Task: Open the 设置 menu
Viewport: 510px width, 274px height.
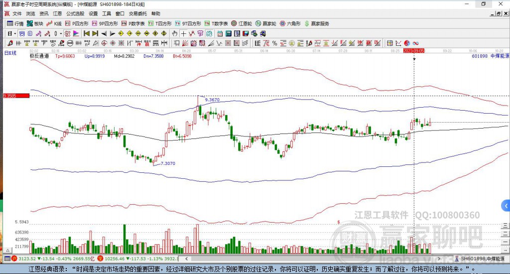Action: (93, 13)
